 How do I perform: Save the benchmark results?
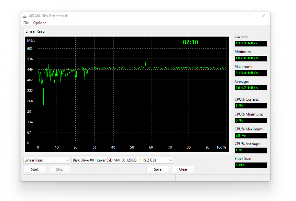(158, 169)
